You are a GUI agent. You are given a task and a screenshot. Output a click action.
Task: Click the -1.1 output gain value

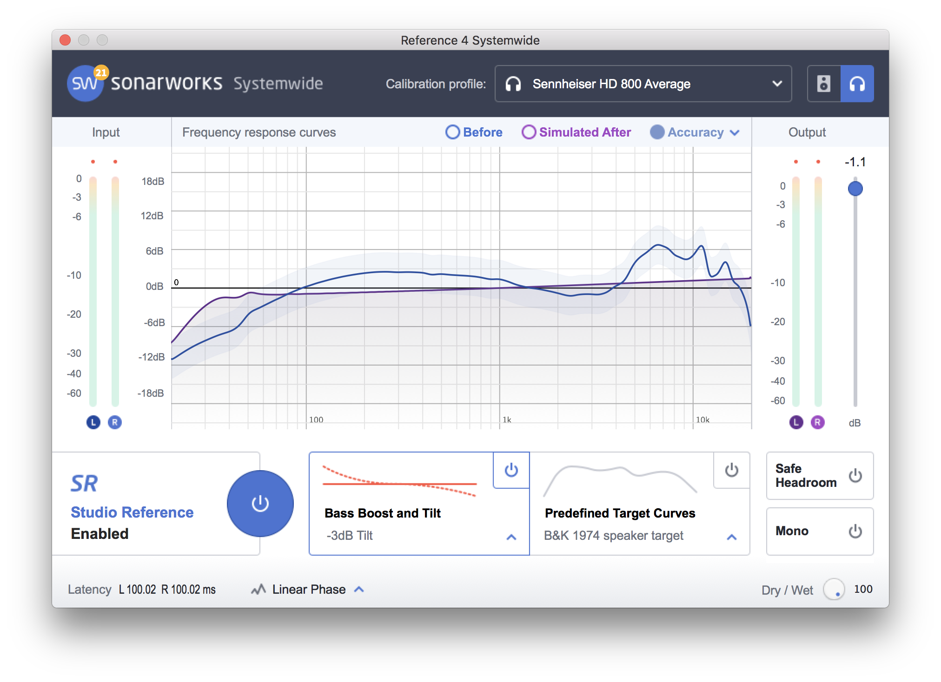tap(855, 162)
